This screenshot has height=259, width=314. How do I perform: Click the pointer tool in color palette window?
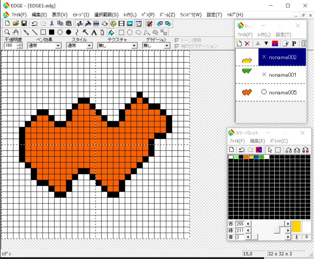tap(270, 150)
